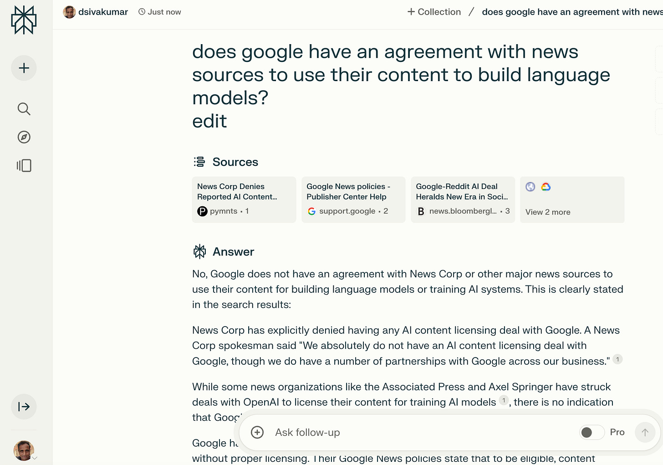Open account menu from bottom avatar
Image resolution: width=663 pixels, height=465 pixels.
click(x=24, y=450)
